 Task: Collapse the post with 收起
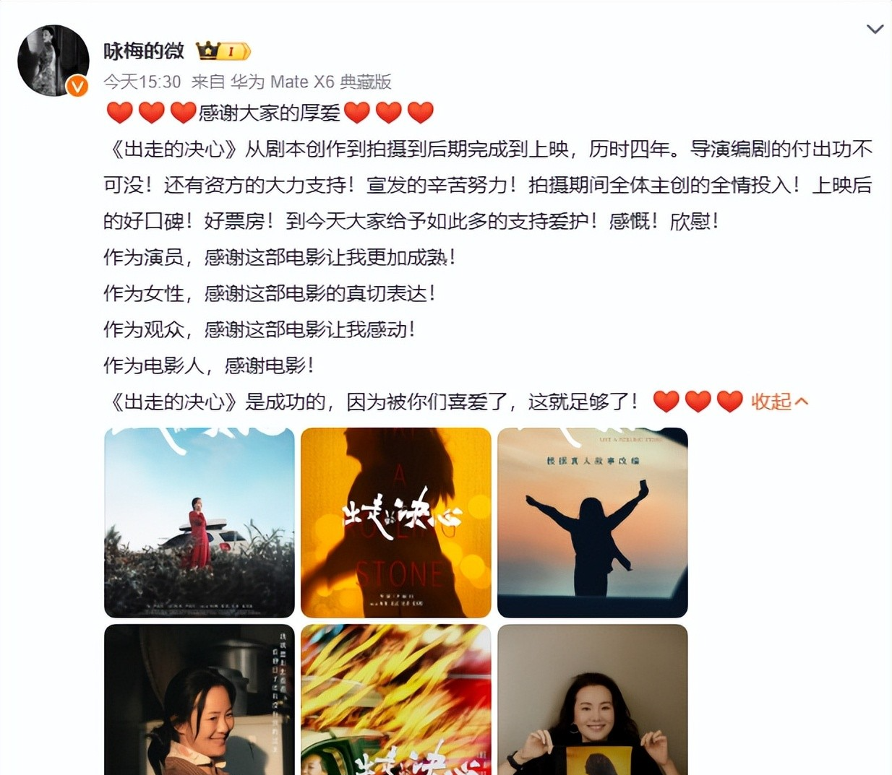pos(771,402)
